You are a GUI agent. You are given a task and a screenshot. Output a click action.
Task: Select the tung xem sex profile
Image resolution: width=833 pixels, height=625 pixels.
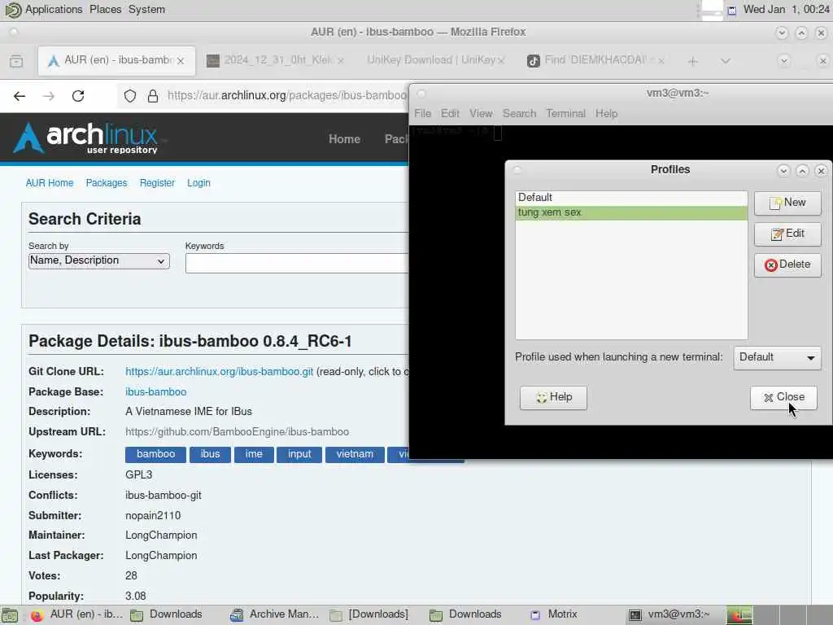[x=631, y=212]
